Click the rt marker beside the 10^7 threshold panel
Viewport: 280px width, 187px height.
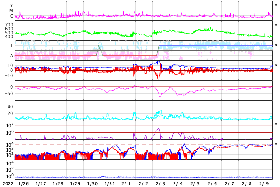tap(276, 124)
